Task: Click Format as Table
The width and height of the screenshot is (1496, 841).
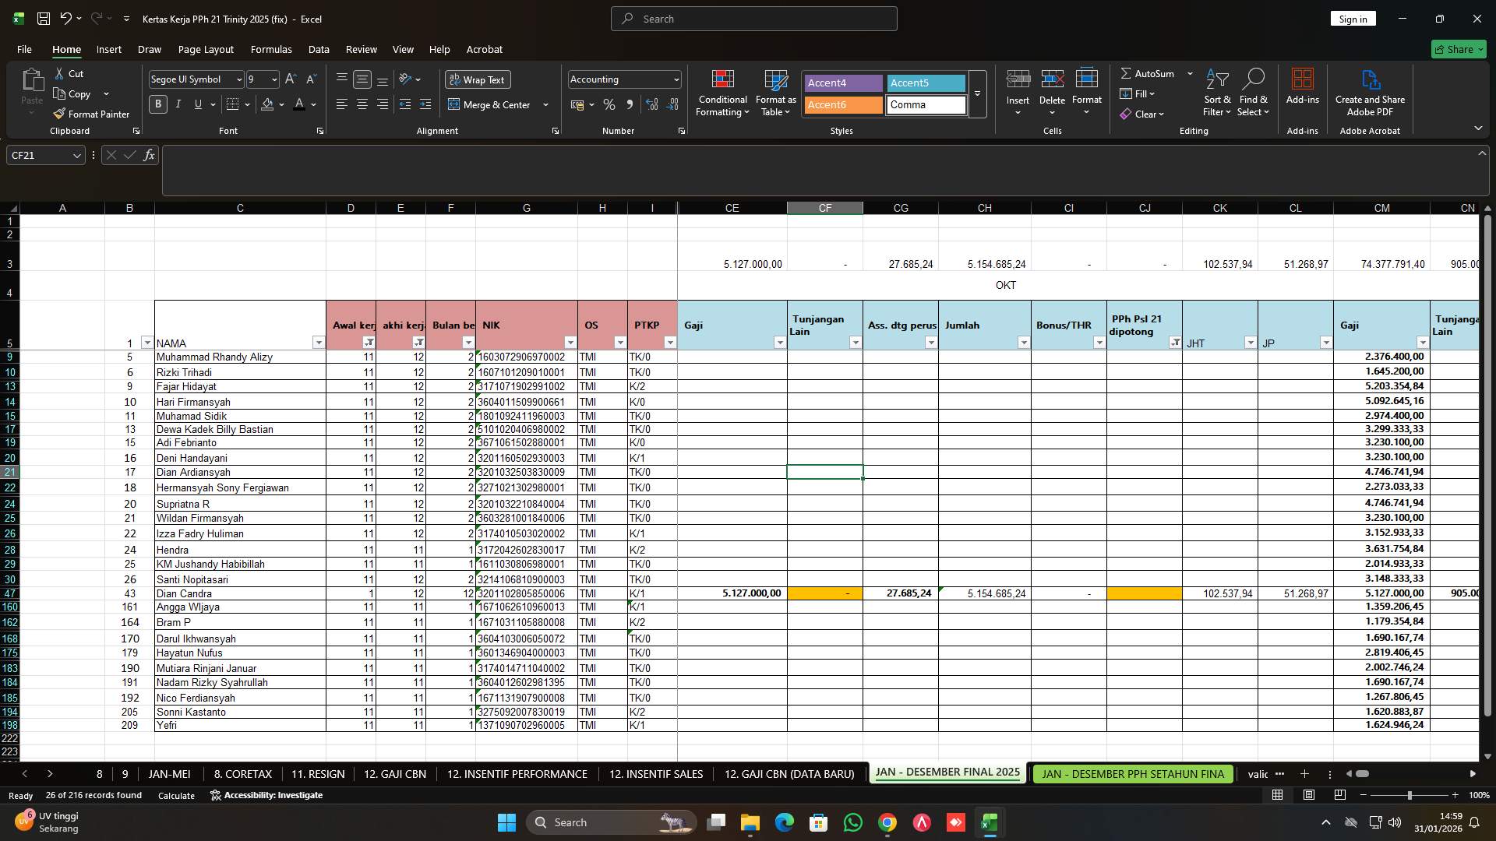Action: point(774,93)
